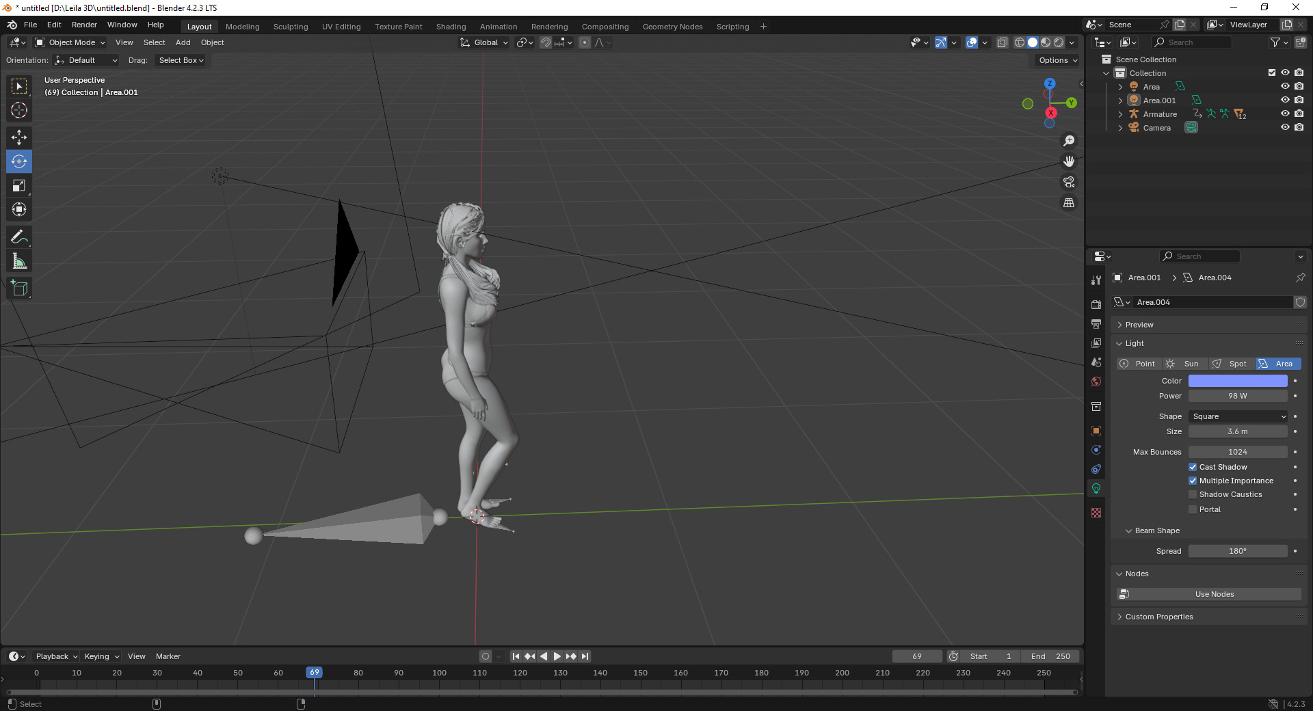This screenshot has width=1313, height=711.
Task: Click the pan view hand icon
Action: click(x=1068, y=161)
